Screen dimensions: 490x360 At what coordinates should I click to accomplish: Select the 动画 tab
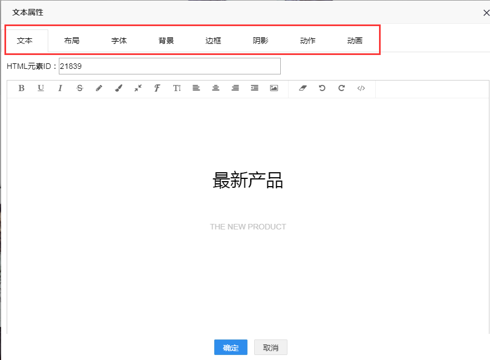point(355,41)
